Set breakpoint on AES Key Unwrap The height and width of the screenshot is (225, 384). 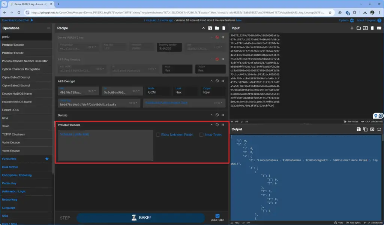(x=223, y=59)
